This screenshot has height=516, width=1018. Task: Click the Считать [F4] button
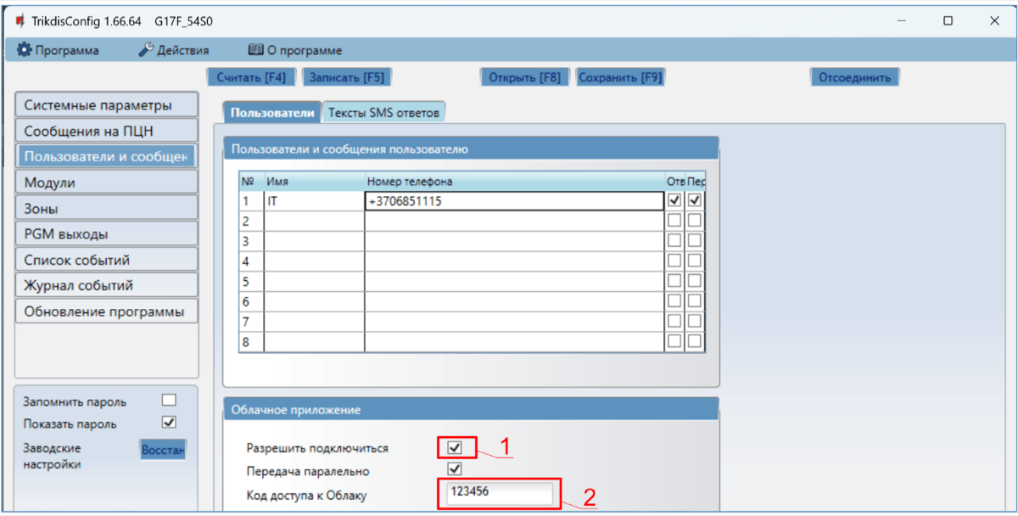251,77
